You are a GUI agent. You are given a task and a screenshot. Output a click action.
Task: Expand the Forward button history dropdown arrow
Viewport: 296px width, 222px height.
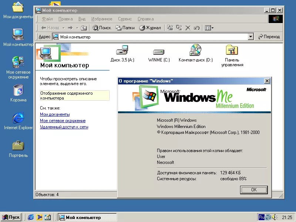(77, 28)
